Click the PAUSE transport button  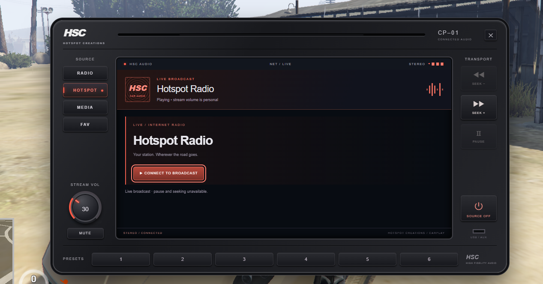[478, 136]
